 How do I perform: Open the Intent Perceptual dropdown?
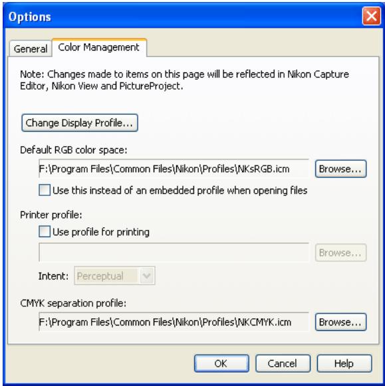point(114,276)
